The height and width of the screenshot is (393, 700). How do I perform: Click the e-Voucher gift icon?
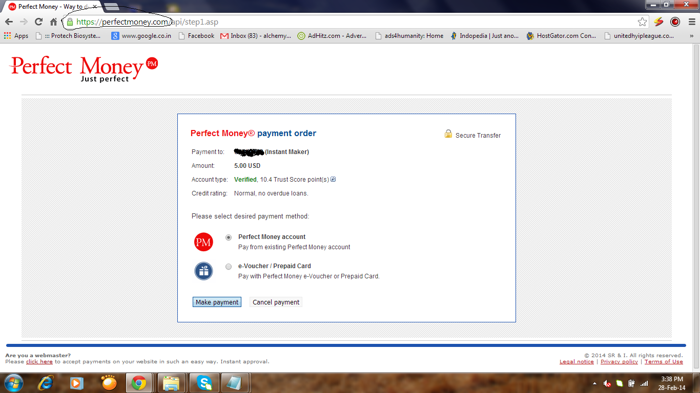coord(203,271)
